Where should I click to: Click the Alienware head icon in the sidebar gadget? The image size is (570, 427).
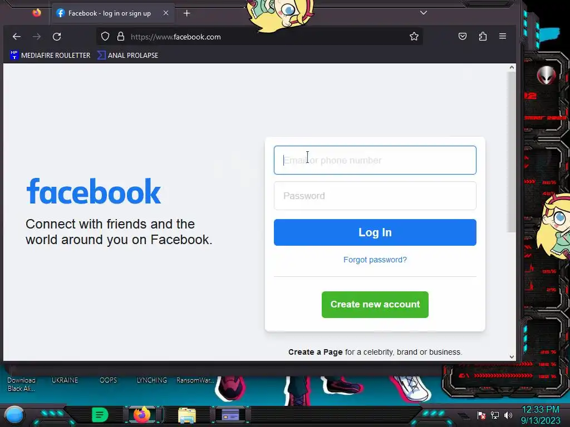point(547,75)
